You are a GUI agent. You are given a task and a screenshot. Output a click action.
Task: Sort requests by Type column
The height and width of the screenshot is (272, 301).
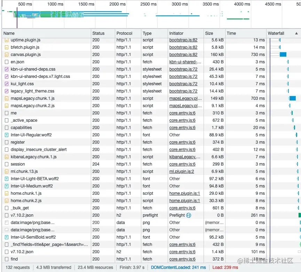pos(155,33)
